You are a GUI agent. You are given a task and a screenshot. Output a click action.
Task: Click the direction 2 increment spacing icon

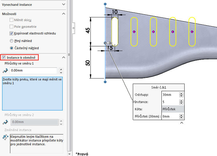click(x=5, y=122)
